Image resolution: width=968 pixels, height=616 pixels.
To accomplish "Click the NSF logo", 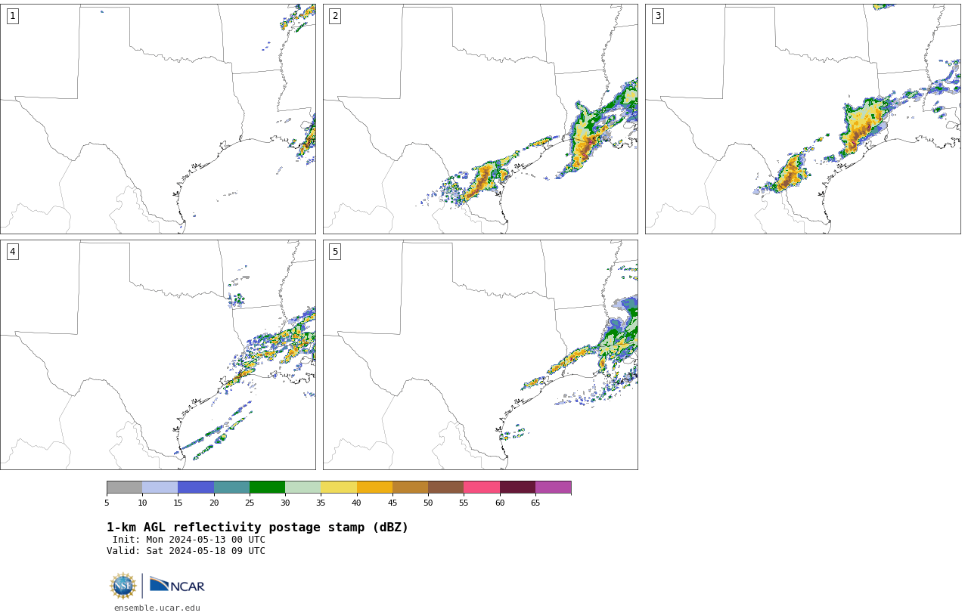I will point(123,586).
